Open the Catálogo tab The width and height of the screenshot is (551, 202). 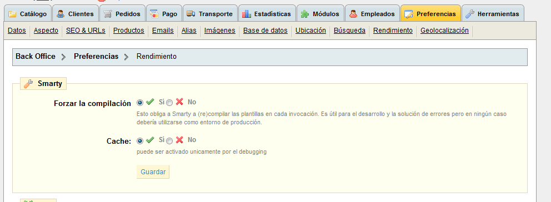tap(28, 13)
